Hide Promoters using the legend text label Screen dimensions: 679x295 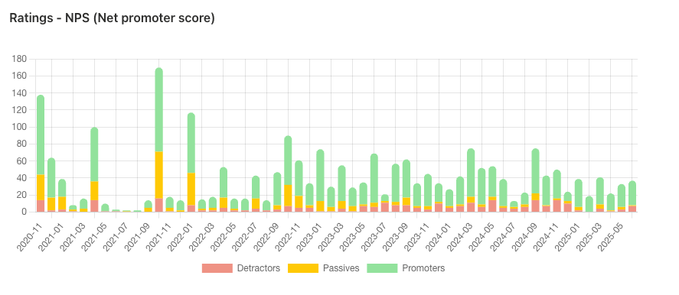(423, 268)
